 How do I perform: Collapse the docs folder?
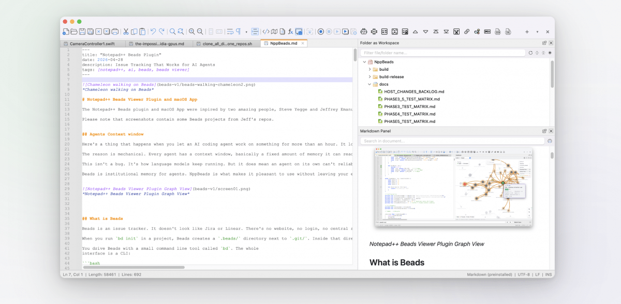(369, 84)
